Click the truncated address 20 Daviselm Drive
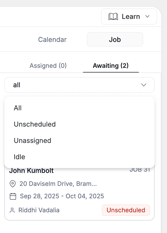Image resolution: width=167 pixels, height=233 pixels. [57, 184]
